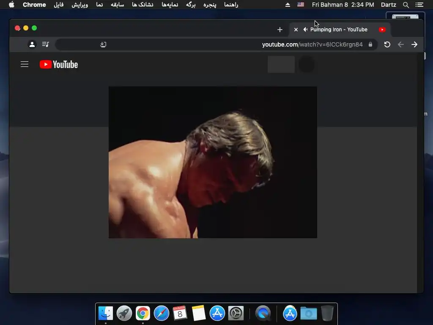This screenshot has height=325, width=433.
Task: Open the راهنما menu
Action: pos(231,5)
